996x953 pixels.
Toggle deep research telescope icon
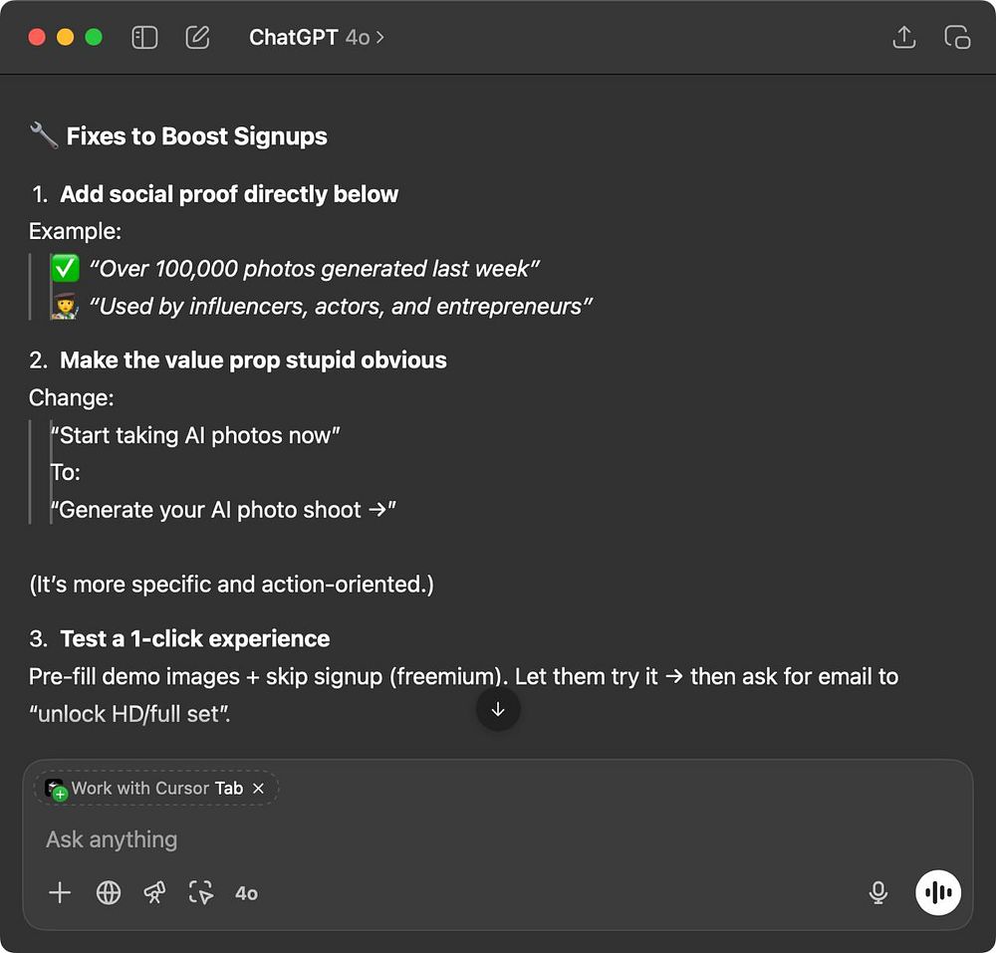coord(154,892)
